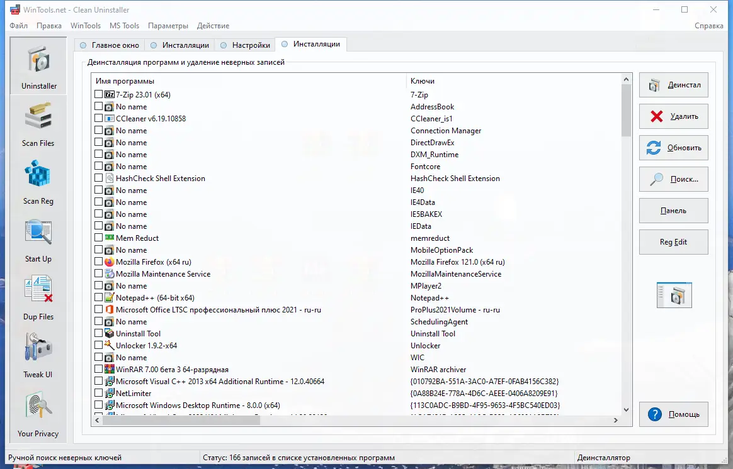This screenshot has width=733, height=469.
Task: Check the CCleaner v6.19.10858 checkbox
Action: click(x=99, y=118)
